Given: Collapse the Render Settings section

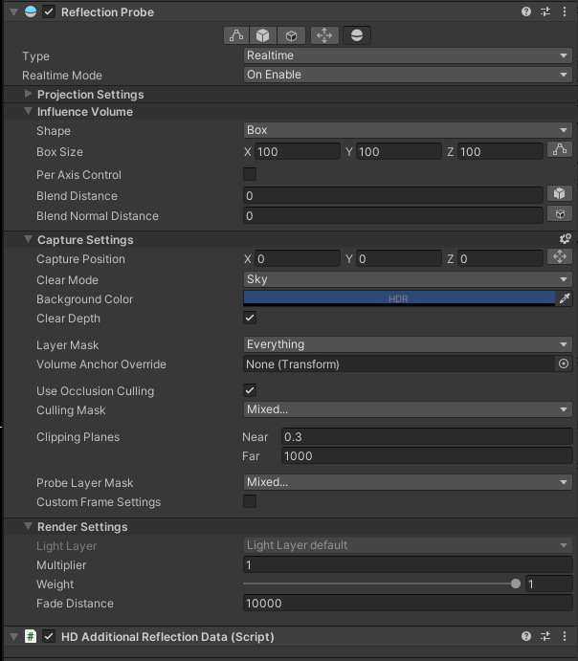Looking at the screenshot, I should [29, 526].
